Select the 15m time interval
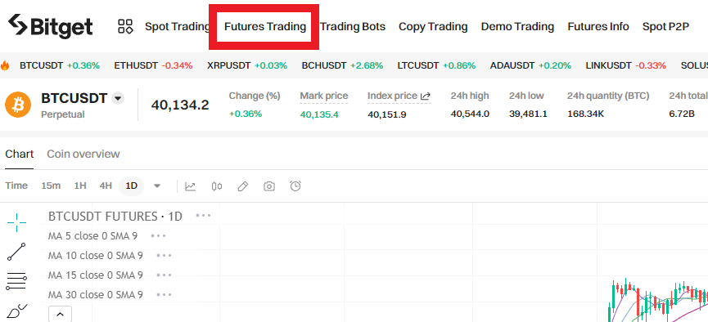The image size is (708, 322). [x=51, y=186]
